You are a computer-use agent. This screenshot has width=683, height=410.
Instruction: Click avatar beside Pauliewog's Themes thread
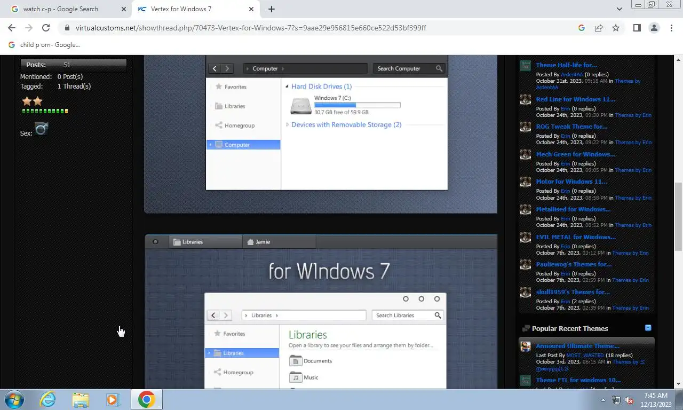[x=526, y=265]
